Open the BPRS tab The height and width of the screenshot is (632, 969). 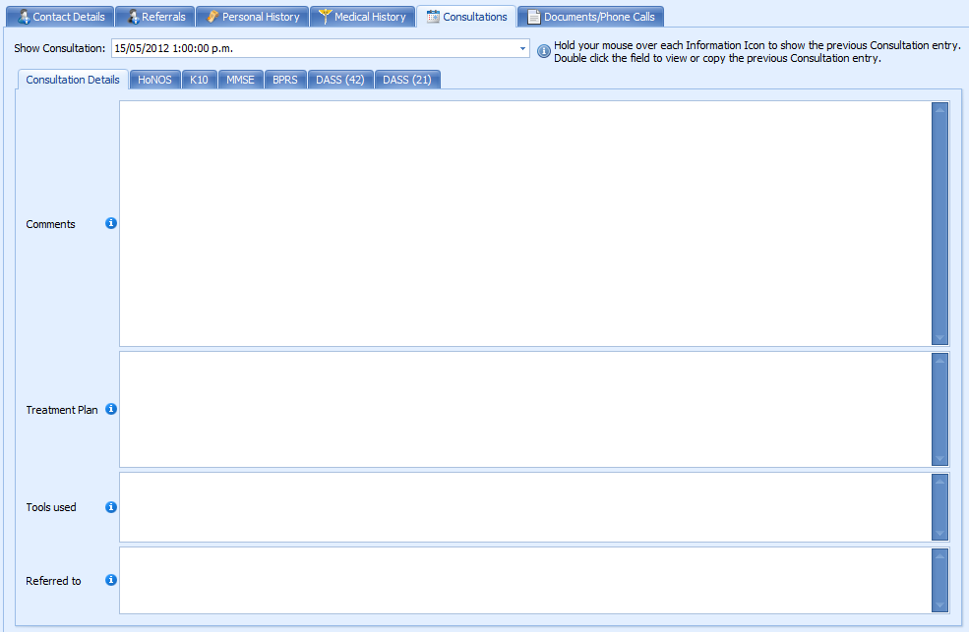tap(285, 80)
